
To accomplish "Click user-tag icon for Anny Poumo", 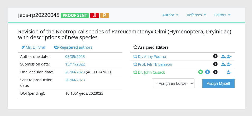I will (x=224, y=56).
